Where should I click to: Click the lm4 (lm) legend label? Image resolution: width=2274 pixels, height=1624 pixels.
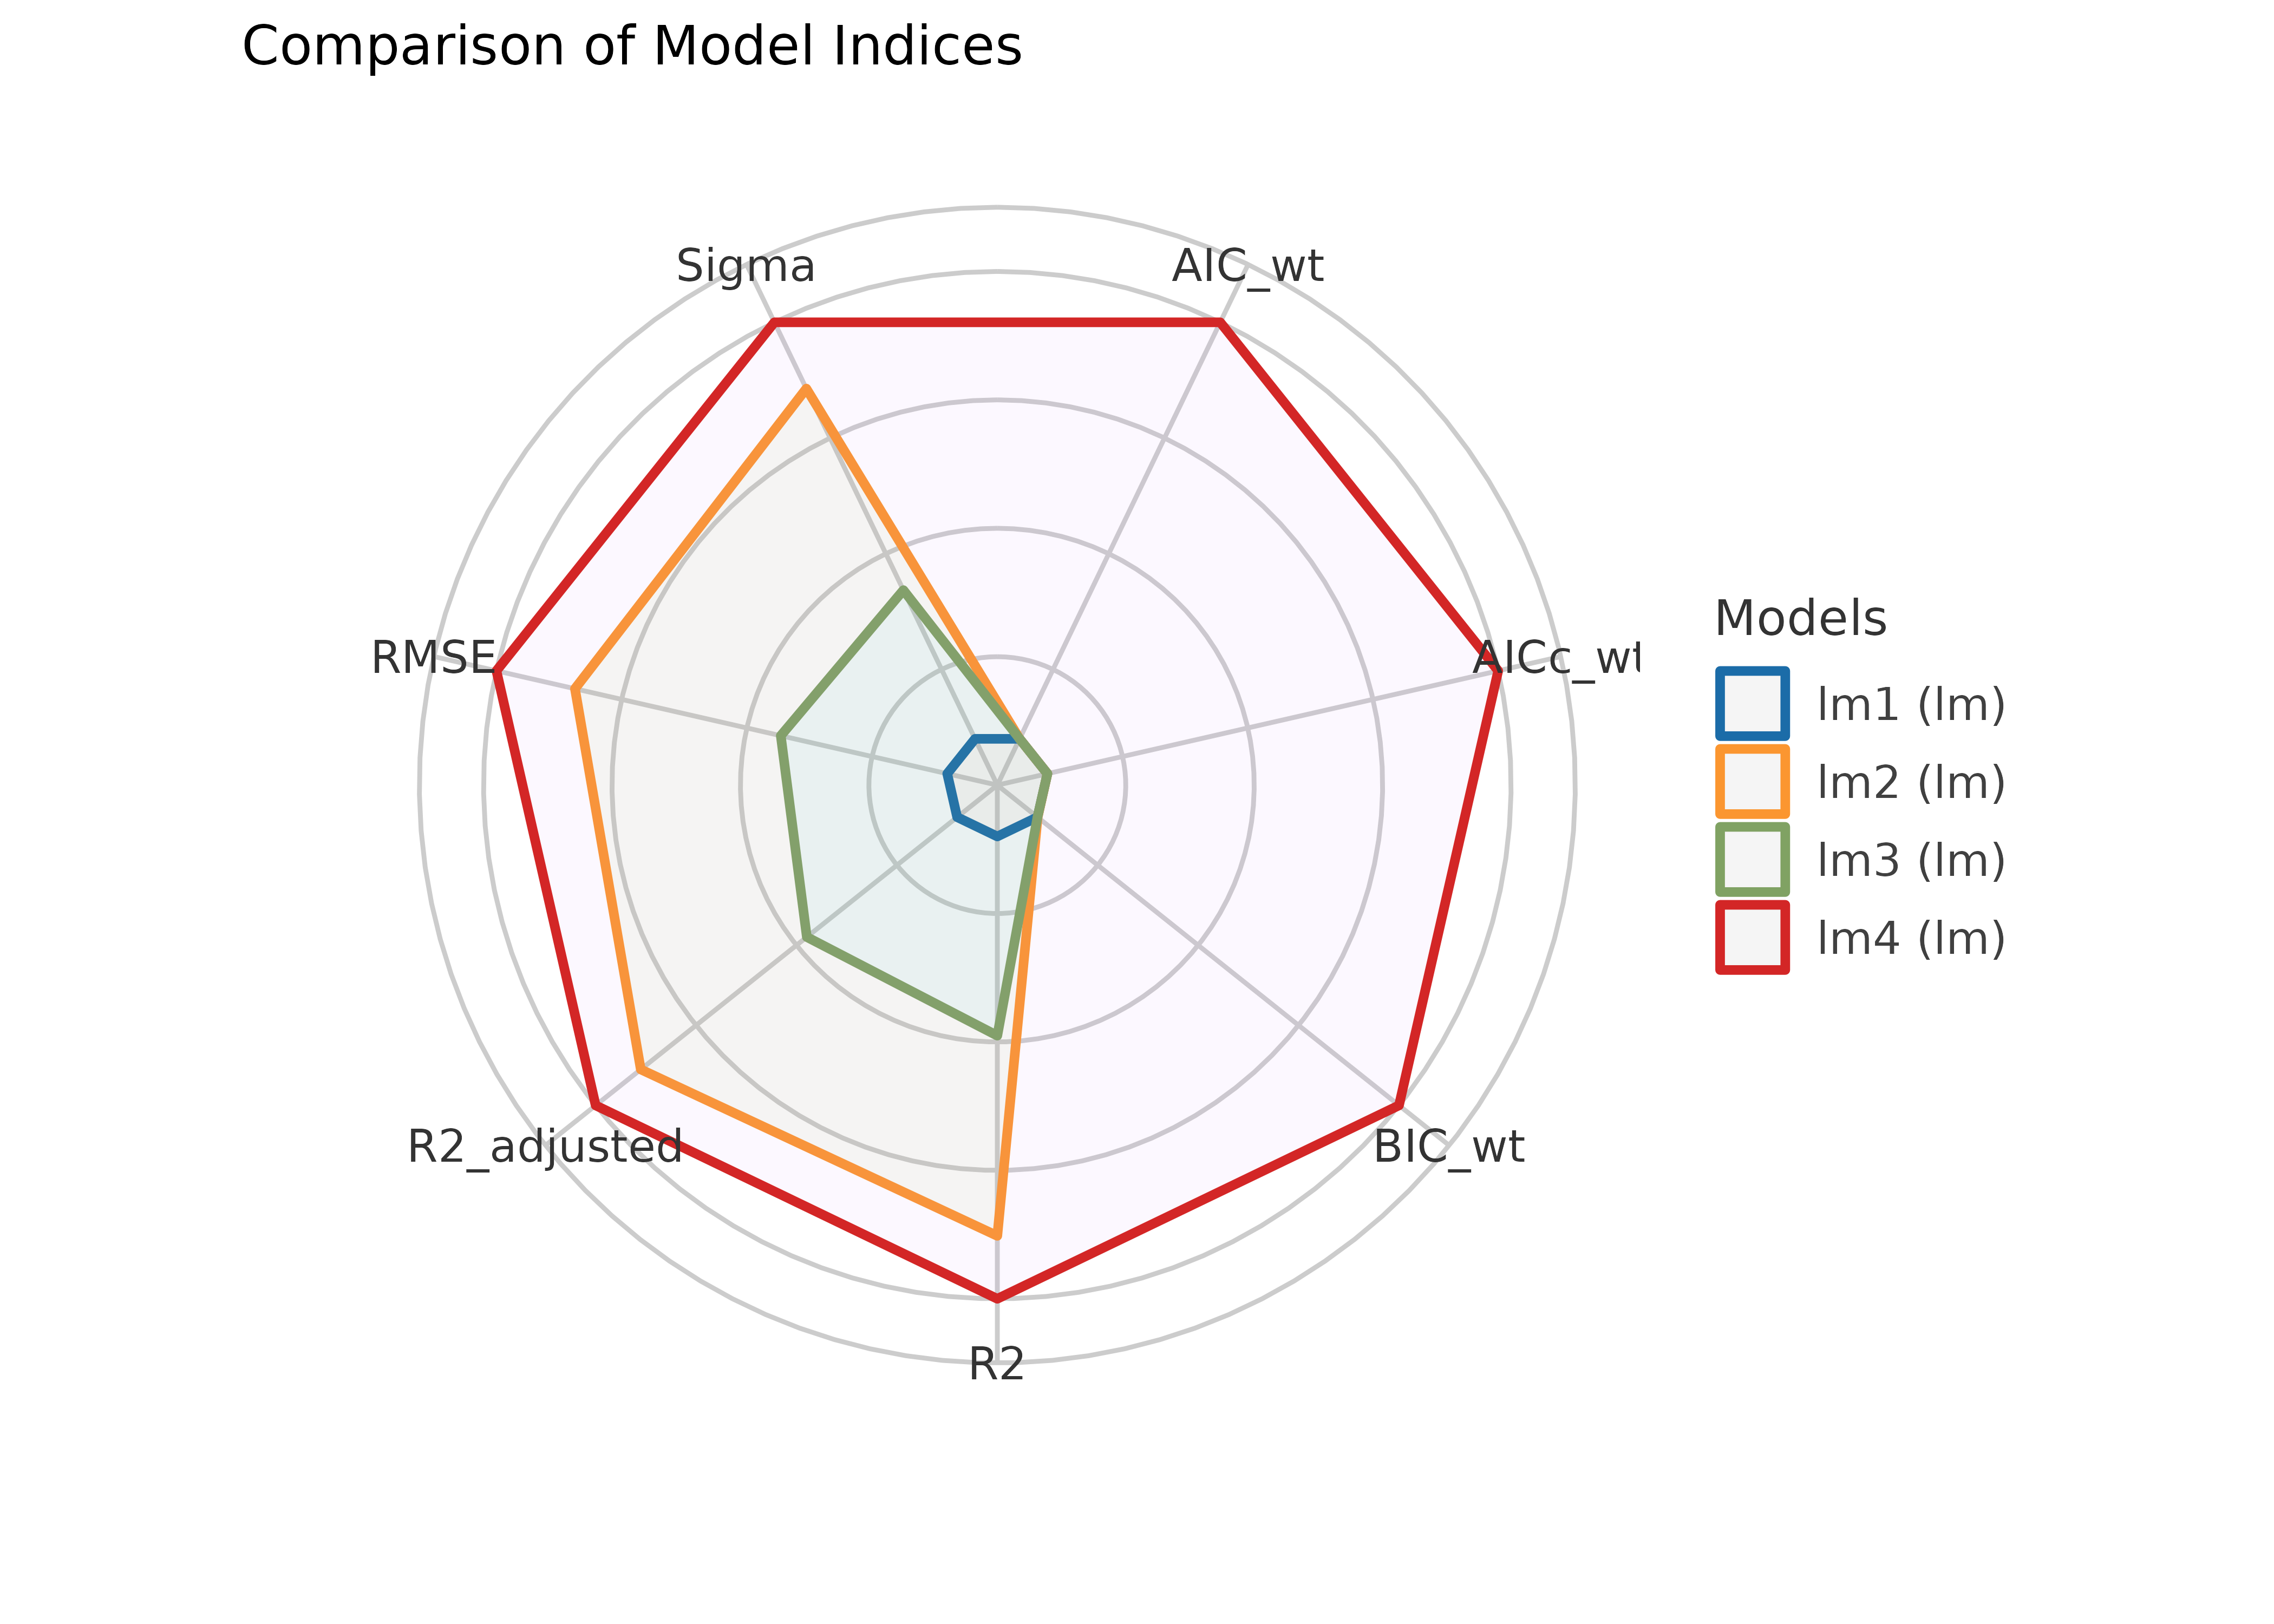[x=1910, y=938]
